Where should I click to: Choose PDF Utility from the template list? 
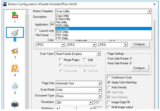pyautogui.click(x=104, y=35)
